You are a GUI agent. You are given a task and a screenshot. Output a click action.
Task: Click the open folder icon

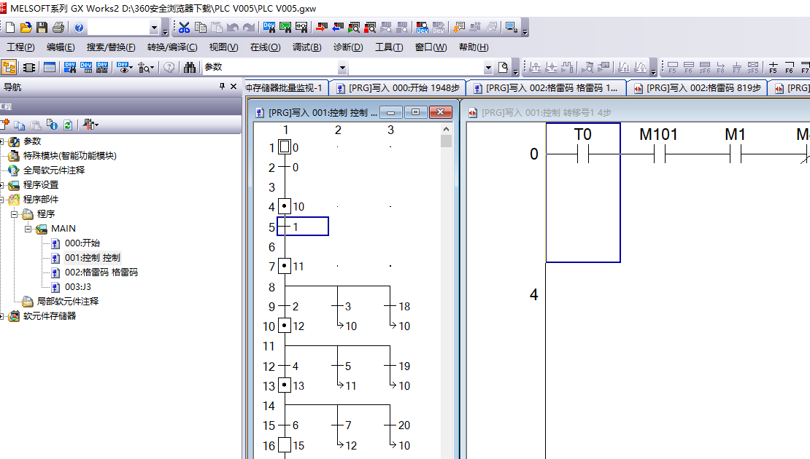pos(26,28)
